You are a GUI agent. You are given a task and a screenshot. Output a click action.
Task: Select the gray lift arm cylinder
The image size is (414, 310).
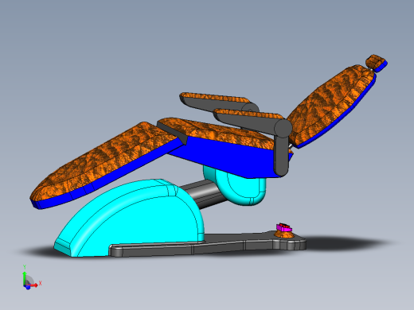tap(205, 193)
